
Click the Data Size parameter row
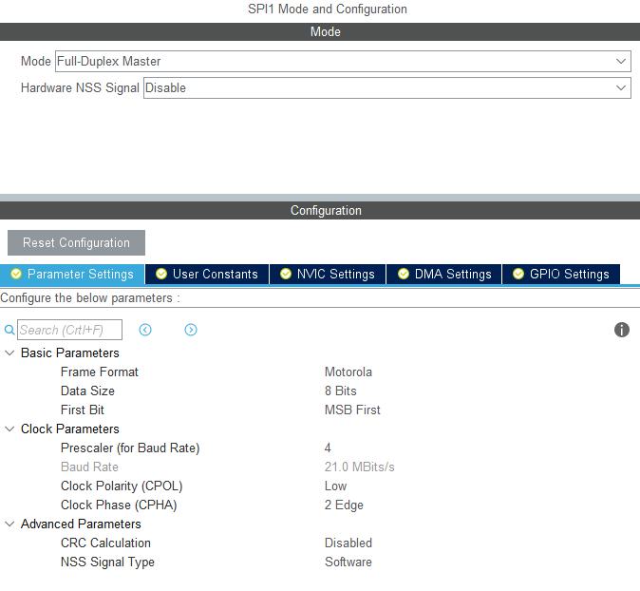click(x=320, y=391)
